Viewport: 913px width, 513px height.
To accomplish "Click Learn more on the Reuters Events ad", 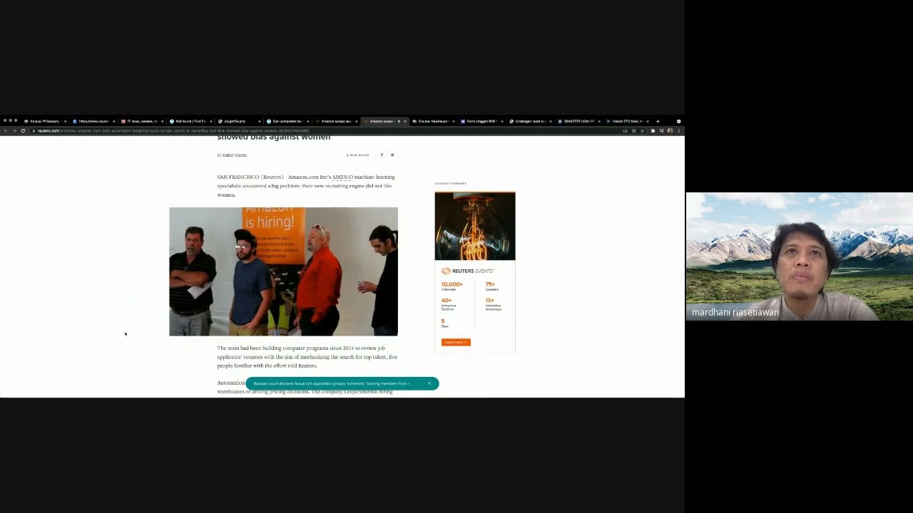I will tap(456, 342).
